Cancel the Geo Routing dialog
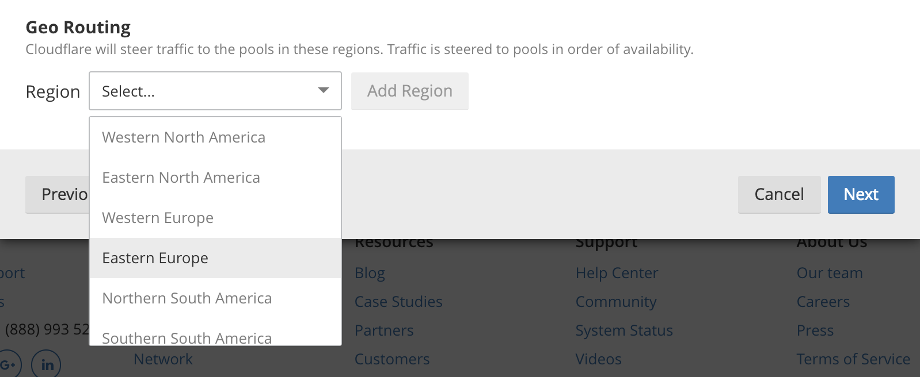 point(779,194)
